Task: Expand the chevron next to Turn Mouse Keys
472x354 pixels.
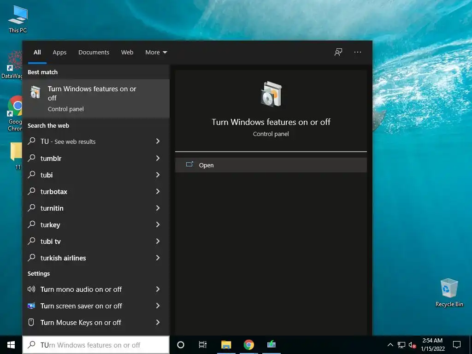Action: tap(158, 322)
